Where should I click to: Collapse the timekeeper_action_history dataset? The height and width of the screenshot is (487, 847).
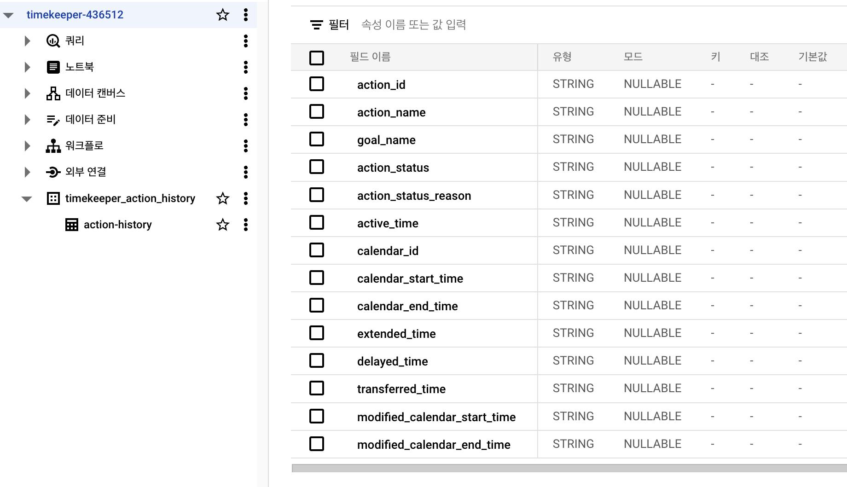click(27, 198)
